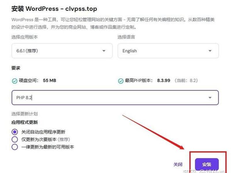Image resolution: width=231 pixels, height=173 pixels.
Task: Select 一律更新为最新的可用版本 radio option
Action: (15, 147)
